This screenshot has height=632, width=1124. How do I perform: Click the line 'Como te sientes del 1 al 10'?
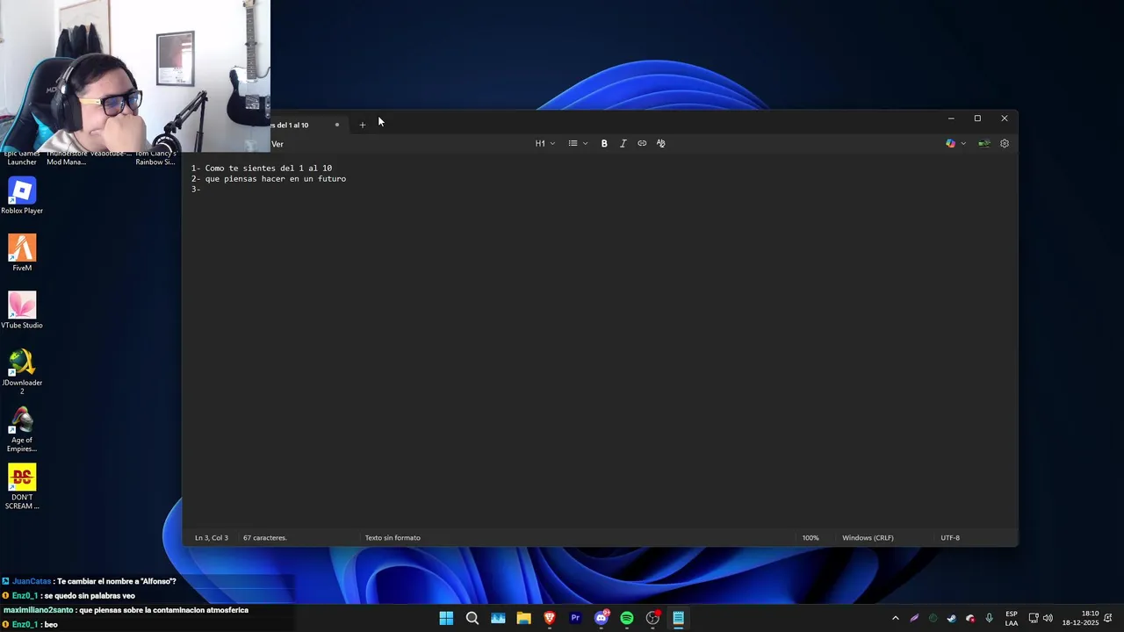(x=262, y=168)
